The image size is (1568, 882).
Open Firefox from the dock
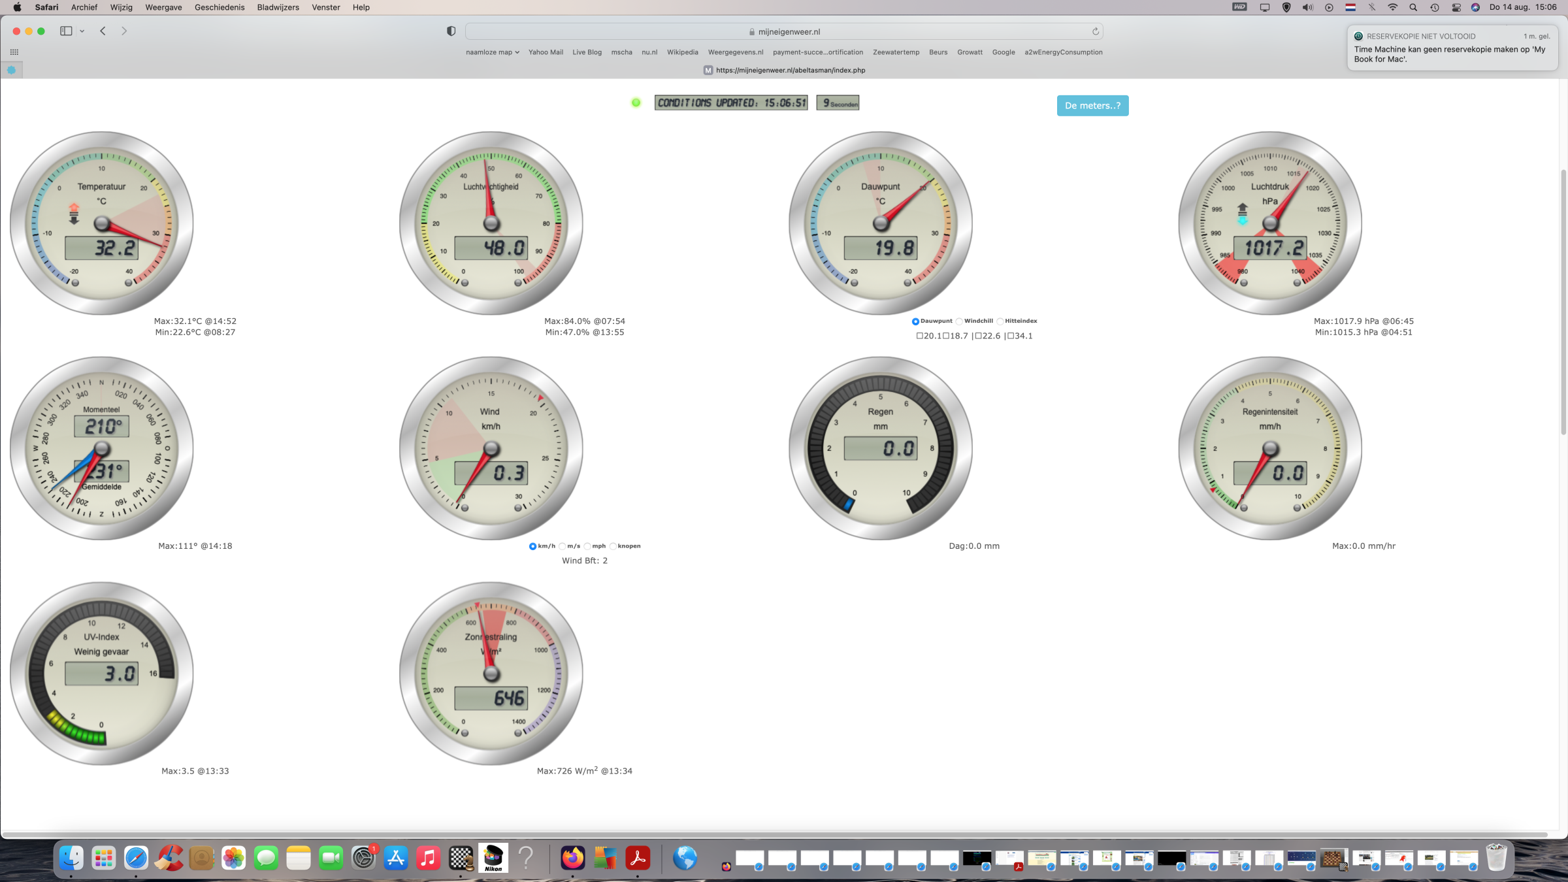tap(573, 858)
